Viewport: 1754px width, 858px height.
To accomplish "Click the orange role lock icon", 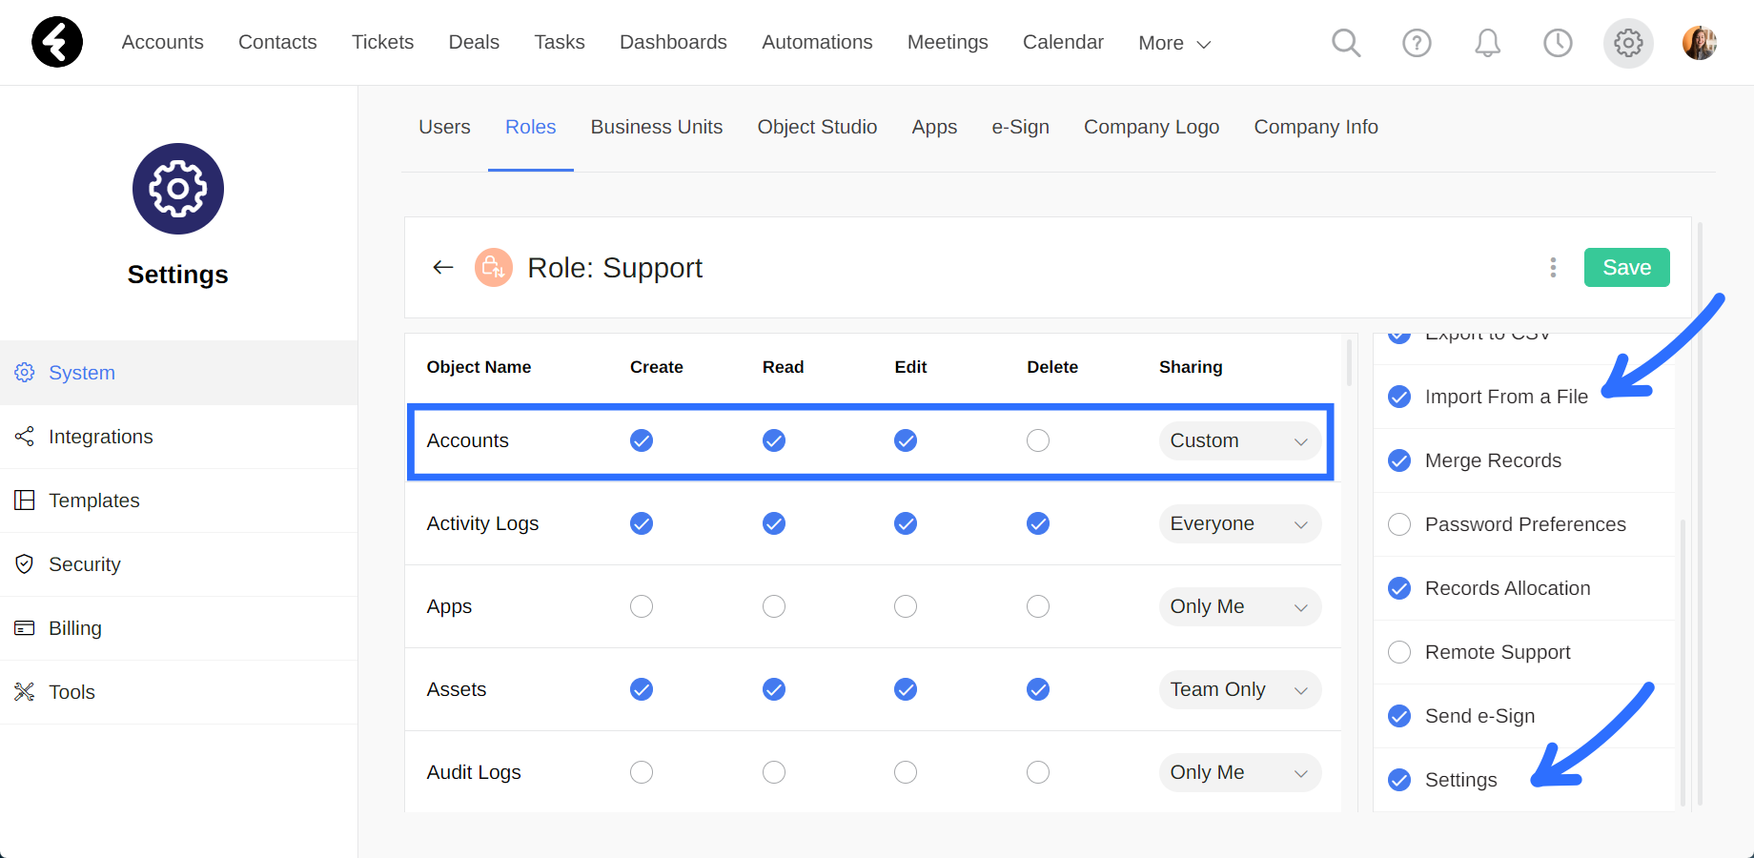I will pyautogui.click(x=494, y=268).
